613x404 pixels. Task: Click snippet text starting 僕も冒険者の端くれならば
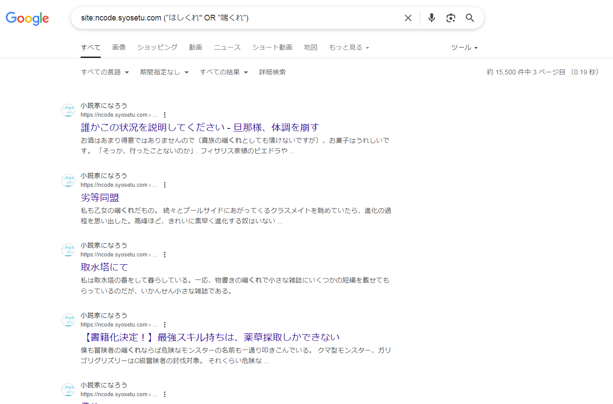[236, 356]
